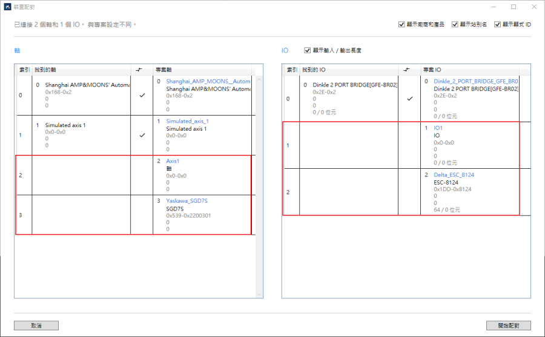Open the Dinkle_2_PORT_BRIDGE_GFE_BR0 project IO link

(476, 81)
